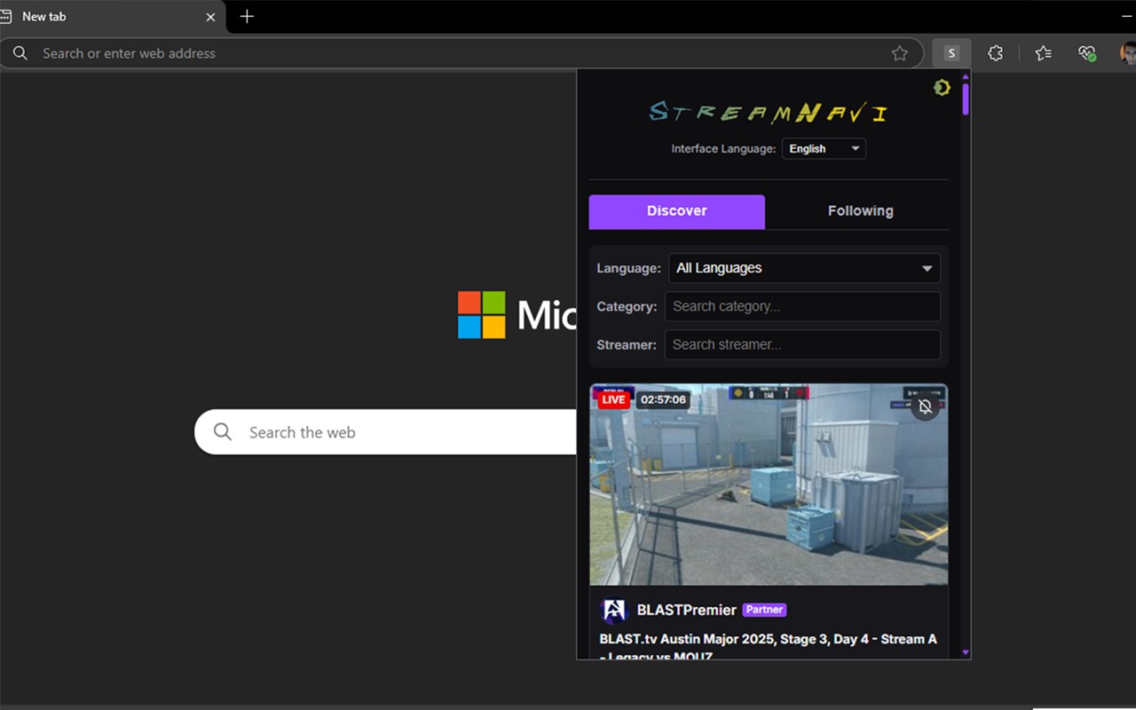
Task: Click the magnifier in Search the web box
Action: point(223,432)
